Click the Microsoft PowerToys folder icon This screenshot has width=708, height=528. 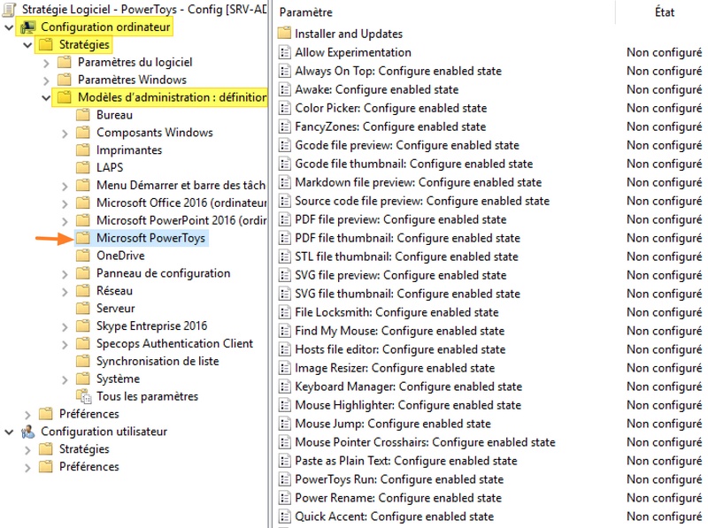83,238
